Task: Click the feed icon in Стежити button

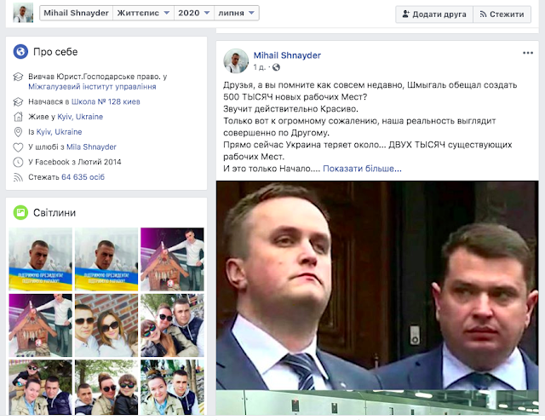Action: click(x=483, y=14)
